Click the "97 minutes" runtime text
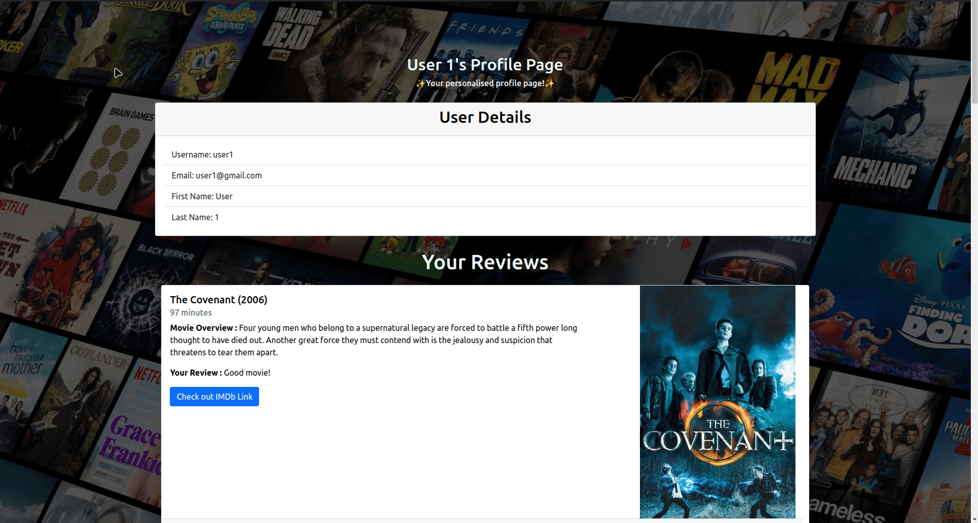 (x=191, y=312)
